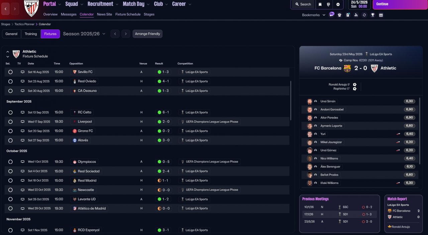Go back with the left arrow button
This screenshot has height=235, width=428.
tap(5, 9)
